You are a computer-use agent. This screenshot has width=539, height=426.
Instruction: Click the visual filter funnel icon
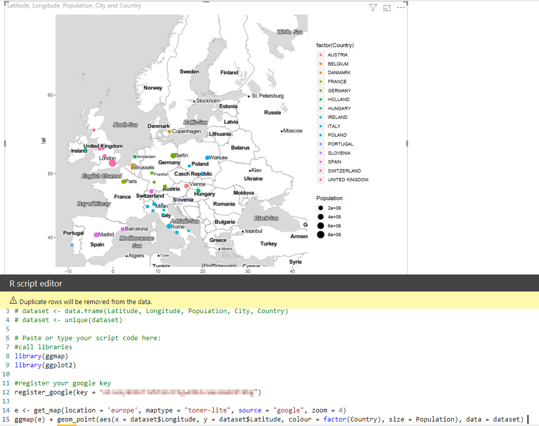pos(373,8)
